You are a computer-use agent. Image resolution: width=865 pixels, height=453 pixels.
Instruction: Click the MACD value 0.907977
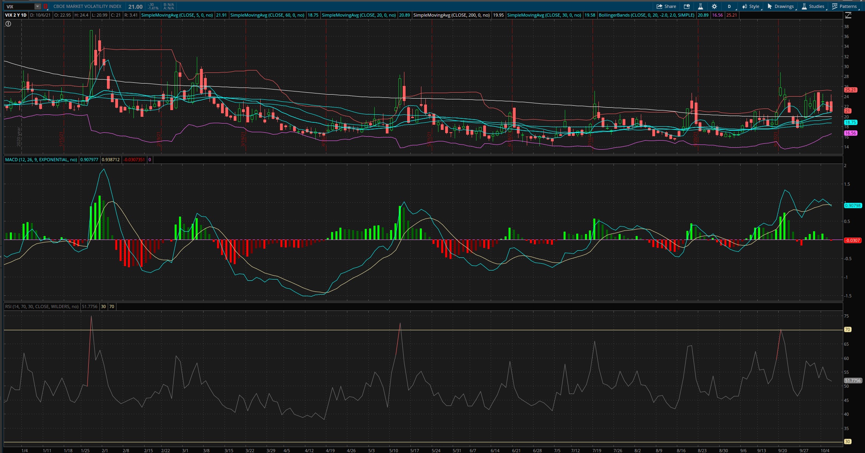[x=89, y=160]
